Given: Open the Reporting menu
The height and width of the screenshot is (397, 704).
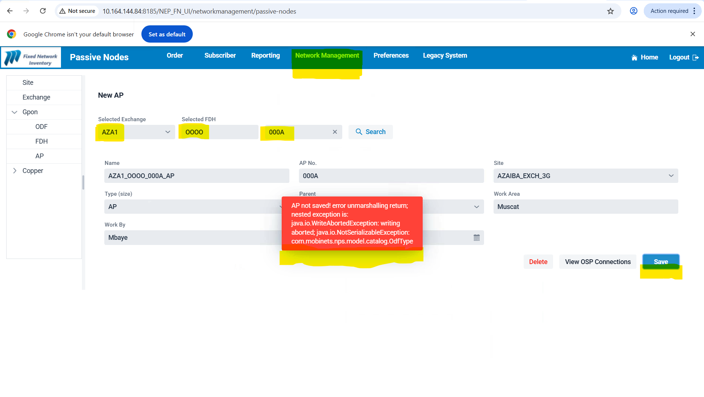Looking at the screenshot, I should pos(265,55).
